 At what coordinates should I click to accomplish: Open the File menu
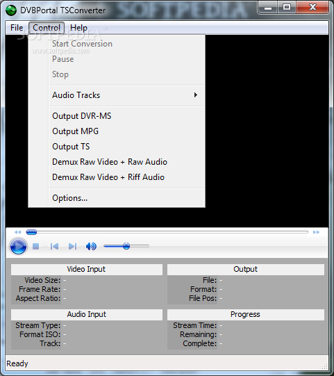(x=17, y=28)
